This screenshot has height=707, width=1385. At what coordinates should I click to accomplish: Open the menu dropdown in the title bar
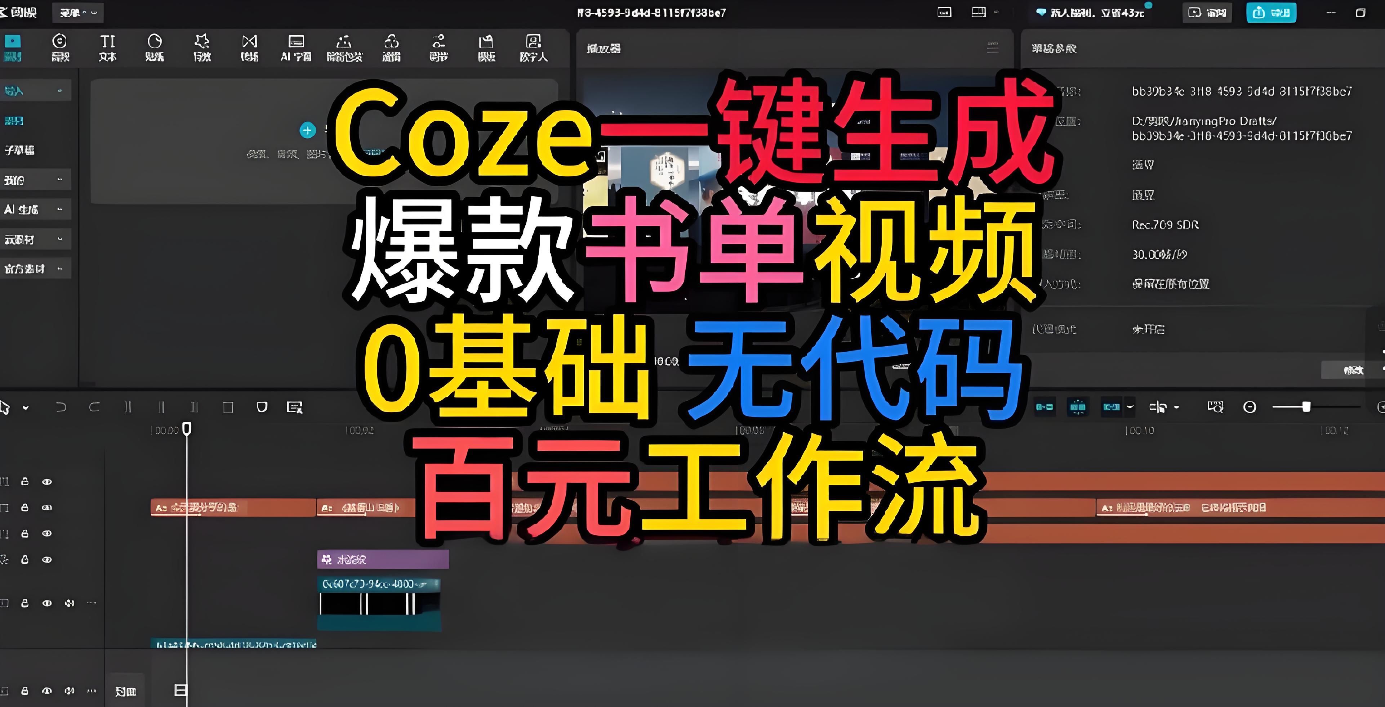pyautogui.click(x=78, y=12)
